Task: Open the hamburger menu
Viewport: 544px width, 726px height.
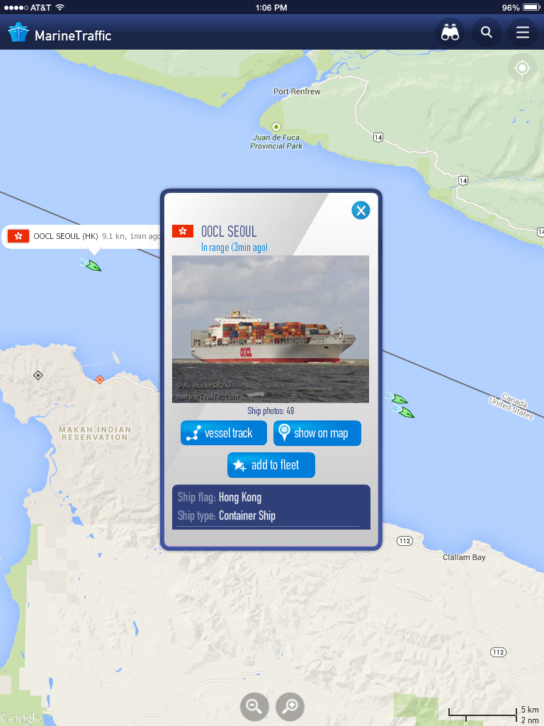Action: [522, 33]
